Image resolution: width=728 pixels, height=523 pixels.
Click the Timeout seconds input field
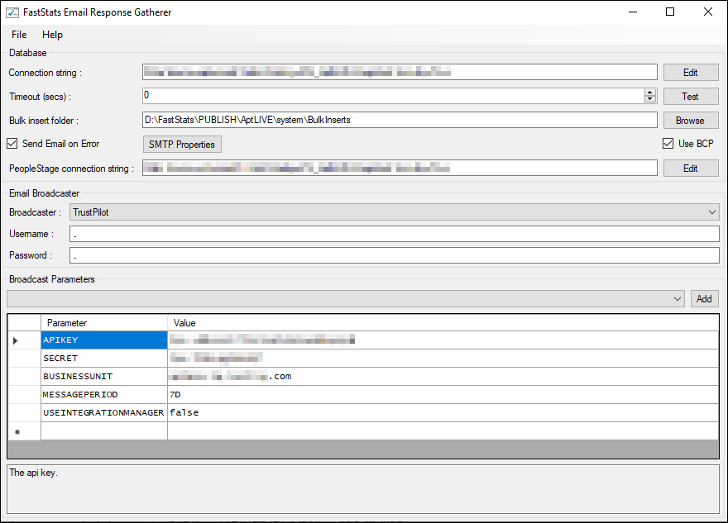(393, 96)
